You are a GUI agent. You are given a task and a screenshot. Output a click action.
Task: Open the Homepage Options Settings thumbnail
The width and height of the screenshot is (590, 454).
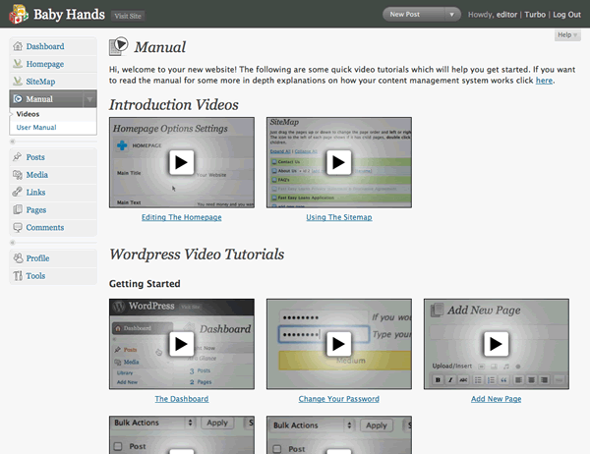tap(182, 162)
